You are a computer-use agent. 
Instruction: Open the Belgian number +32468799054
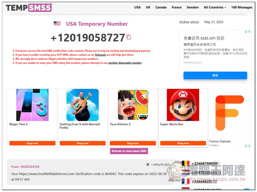tap(204, 164)
